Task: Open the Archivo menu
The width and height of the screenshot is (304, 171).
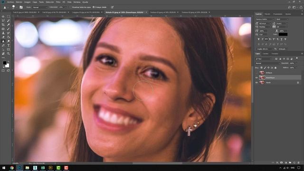Action: [10, 2]
